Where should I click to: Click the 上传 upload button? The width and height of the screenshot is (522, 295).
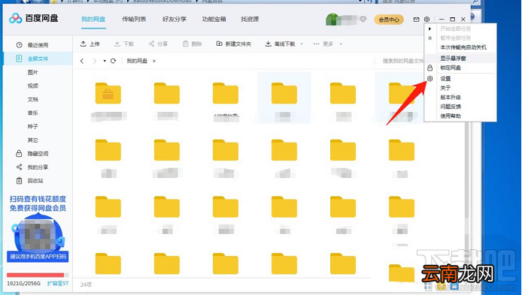(x=90, y=44)
